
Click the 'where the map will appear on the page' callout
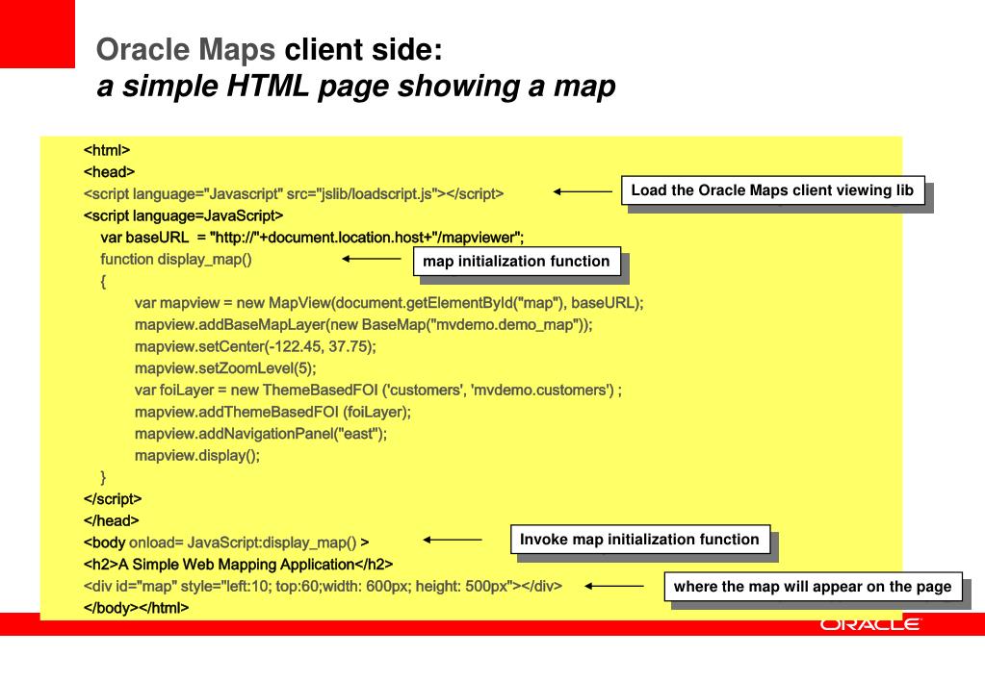(813, 586)
